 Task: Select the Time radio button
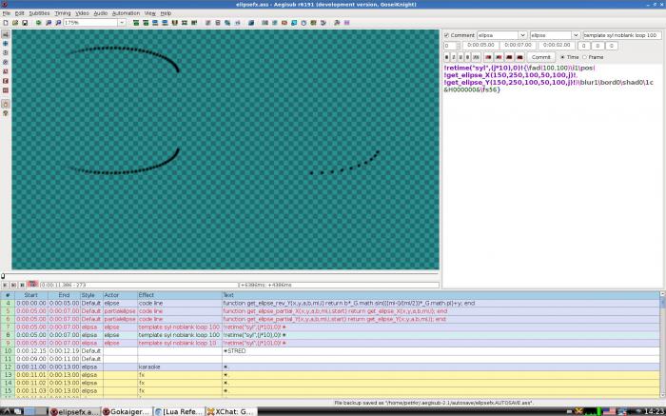pyautogui.click(x=562, y=57)
